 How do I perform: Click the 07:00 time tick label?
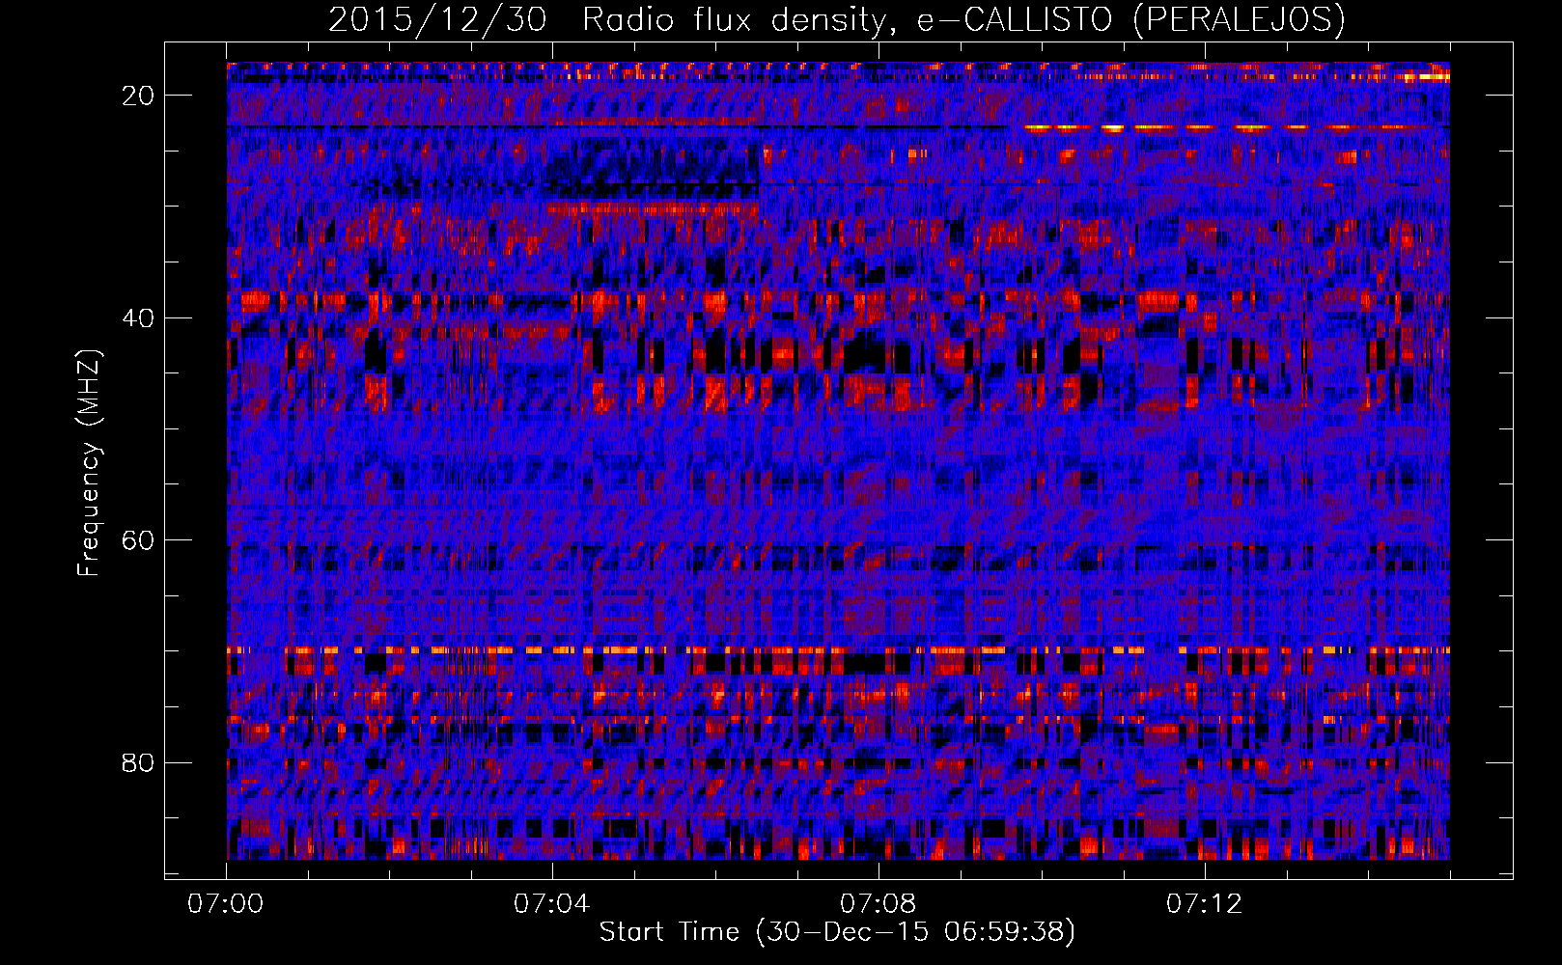[x=226, y=904]
